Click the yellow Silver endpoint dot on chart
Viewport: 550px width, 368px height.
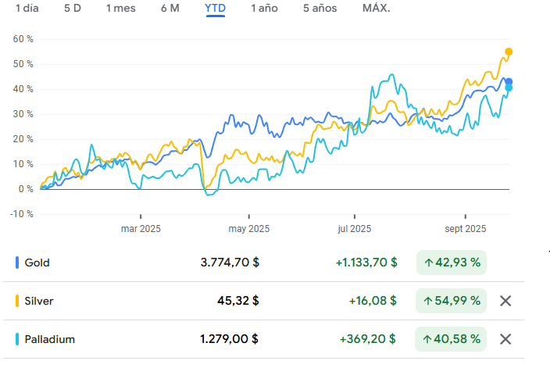[x=509, y=52]
